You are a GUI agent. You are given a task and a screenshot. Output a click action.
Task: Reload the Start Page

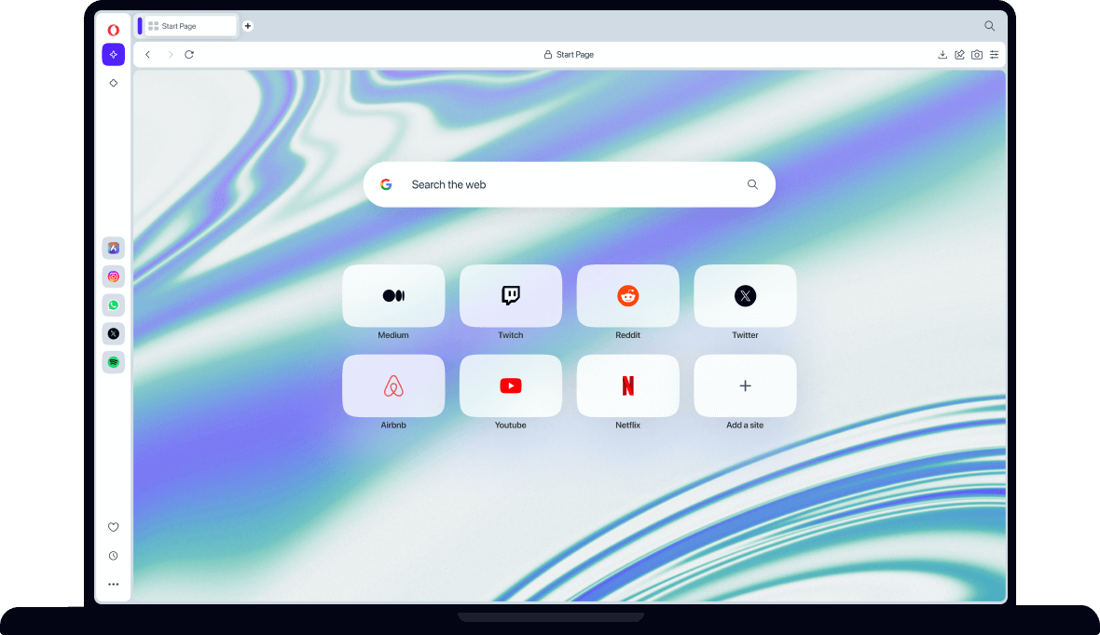[188, 55]
